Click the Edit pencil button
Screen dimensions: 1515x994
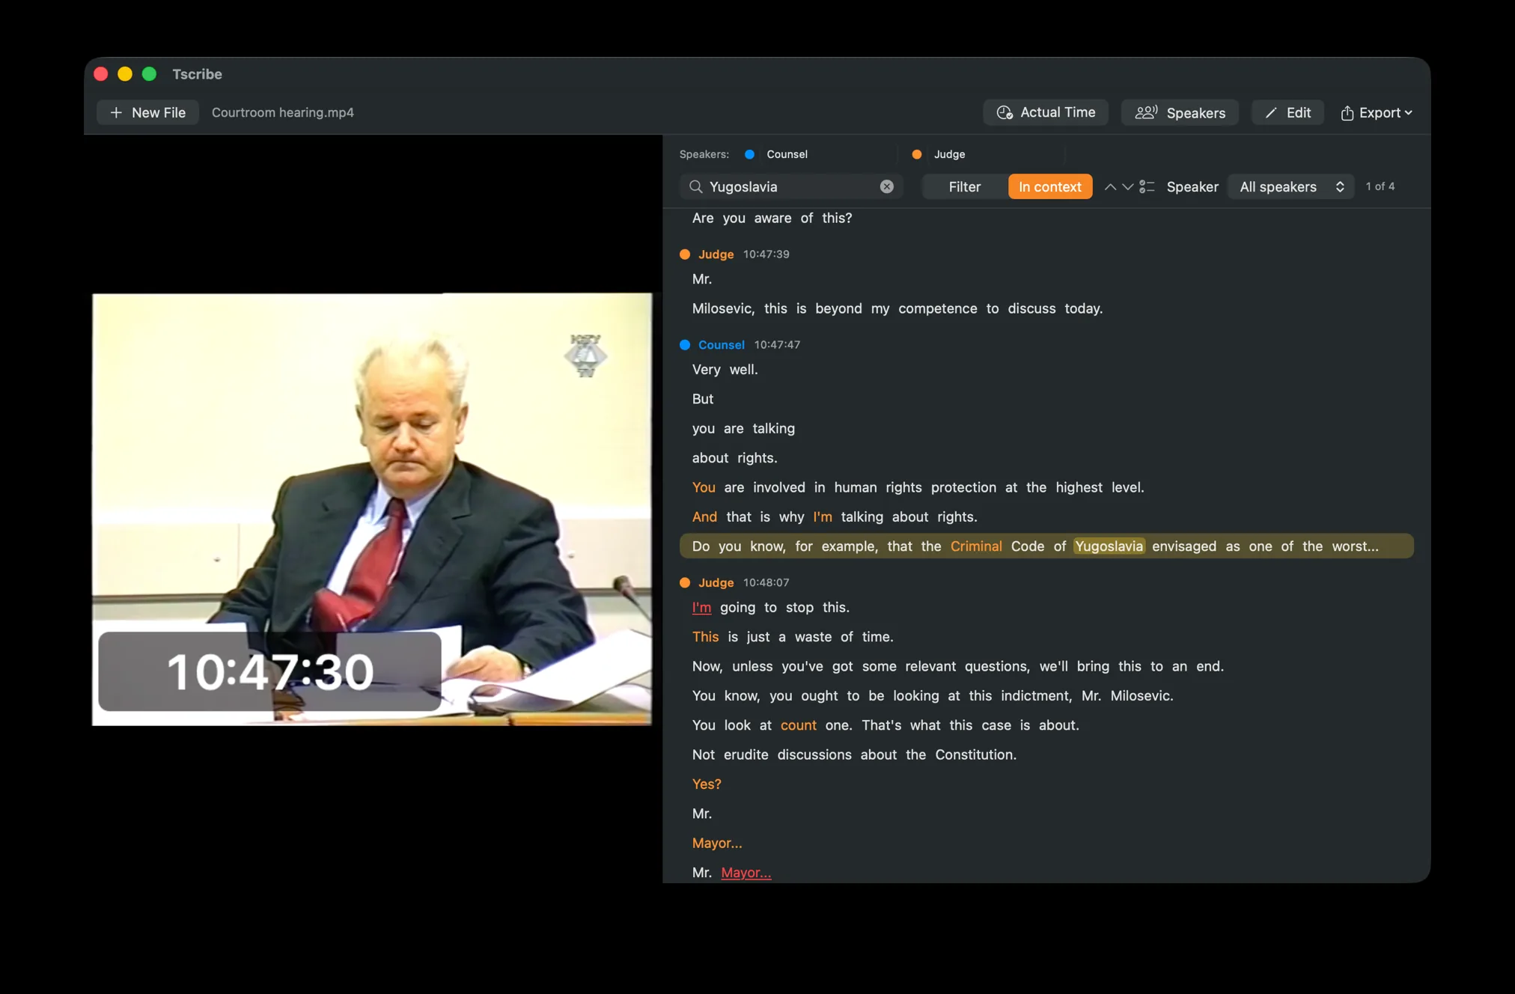(x=1287, y=112)
